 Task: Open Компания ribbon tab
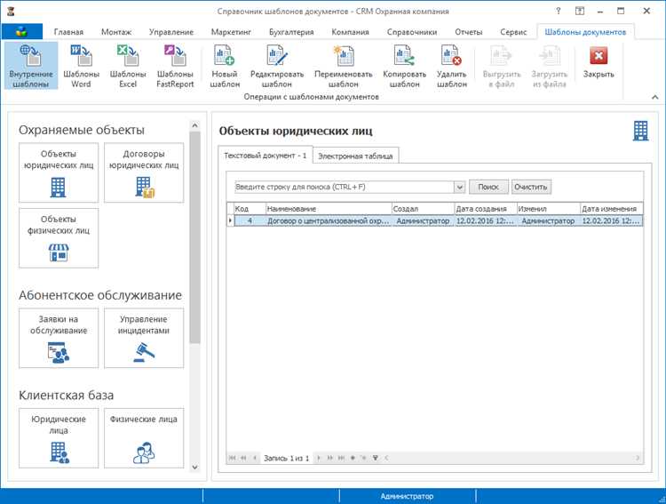[x=350, y=32]
